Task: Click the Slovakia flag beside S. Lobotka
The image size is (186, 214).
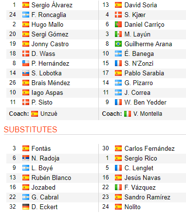Action: click(26, 73)
